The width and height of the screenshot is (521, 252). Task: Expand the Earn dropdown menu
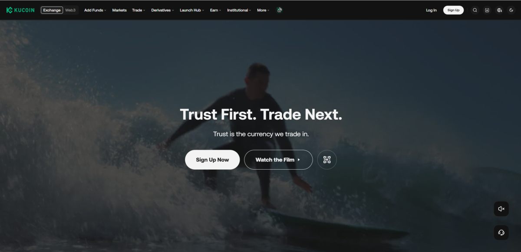(x=215, y=10)
